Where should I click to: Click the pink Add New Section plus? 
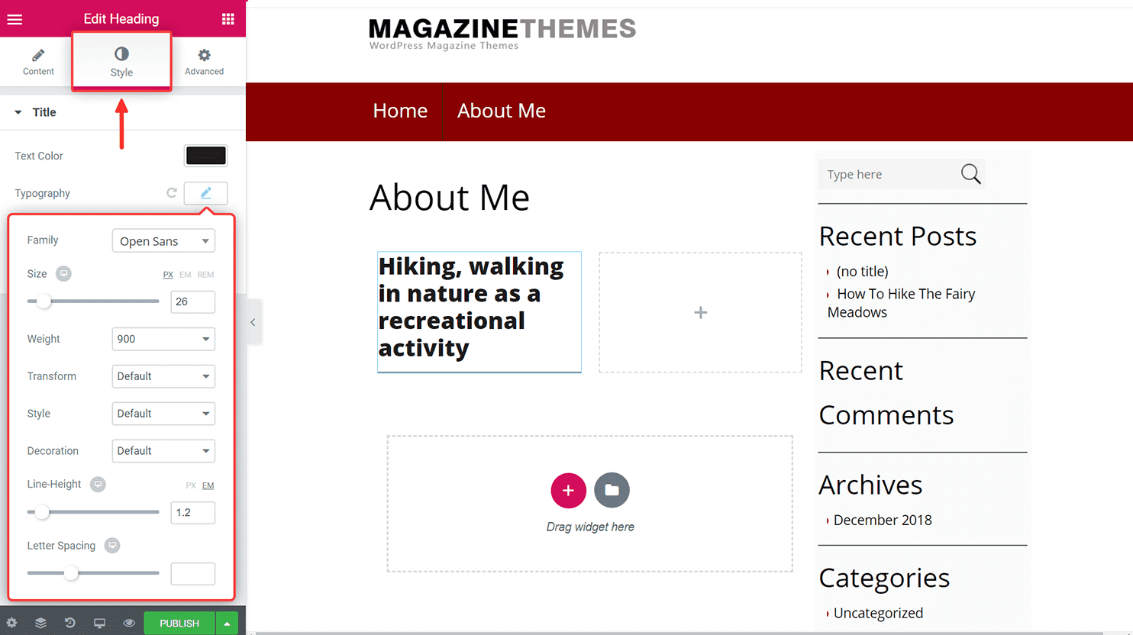[x=568, y=490]
